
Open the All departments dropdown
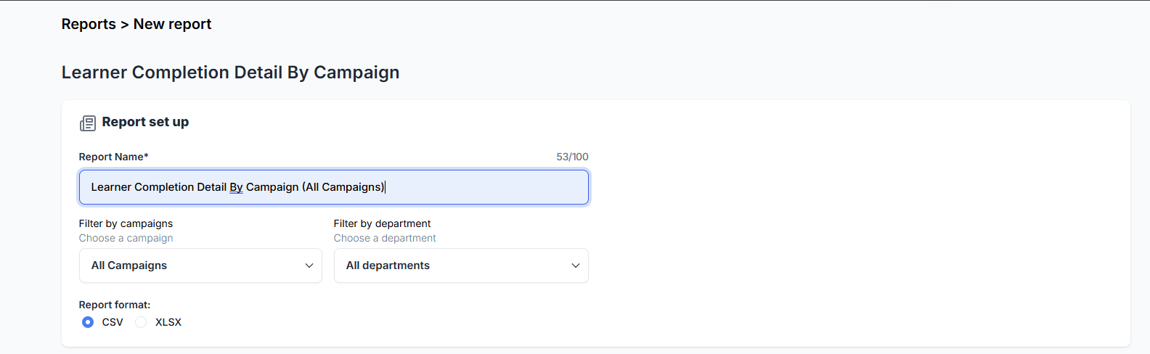coord(461,265)
